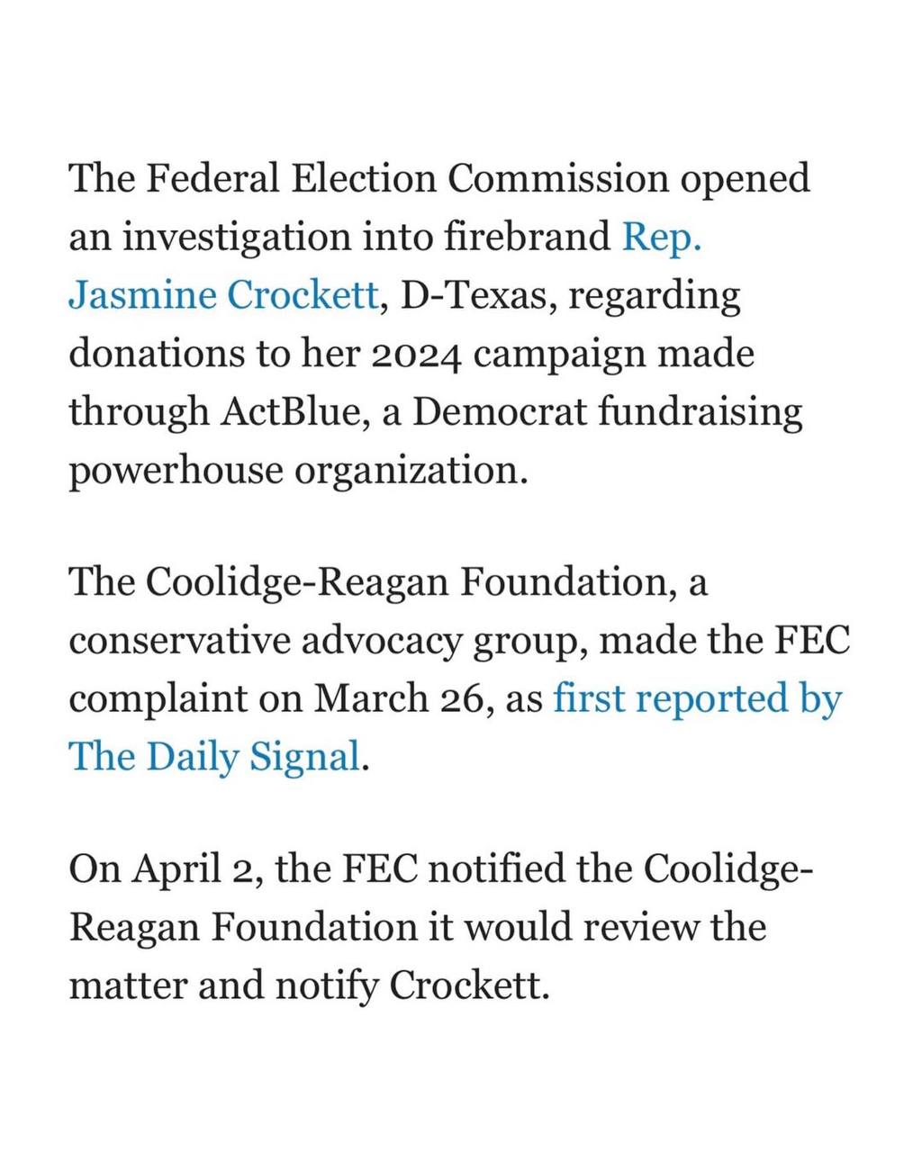Click the 'D-Texas' text
Image resolution: width=922 pixels, height=1152 pixels.
pyautogui.click(x=466, y=296)
